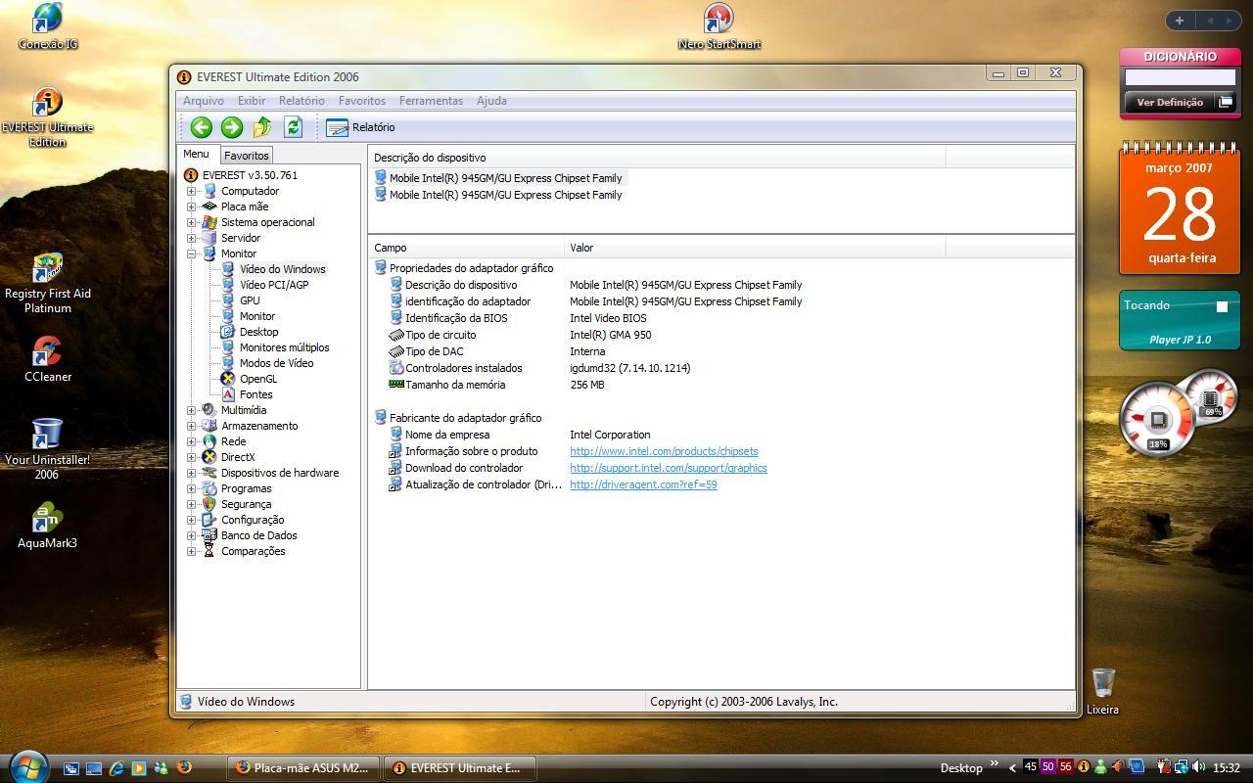Expand the DirectX tree node
Image resolution: width=1253 pixels, height=783 pixels.
coord(192,457)
